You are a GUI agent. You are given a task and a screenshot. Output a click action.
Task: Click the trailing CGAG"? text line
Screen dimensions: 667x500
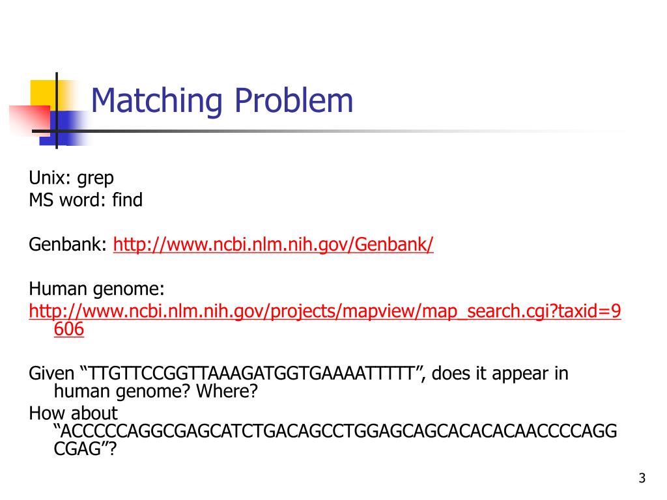tap(85, 449)
